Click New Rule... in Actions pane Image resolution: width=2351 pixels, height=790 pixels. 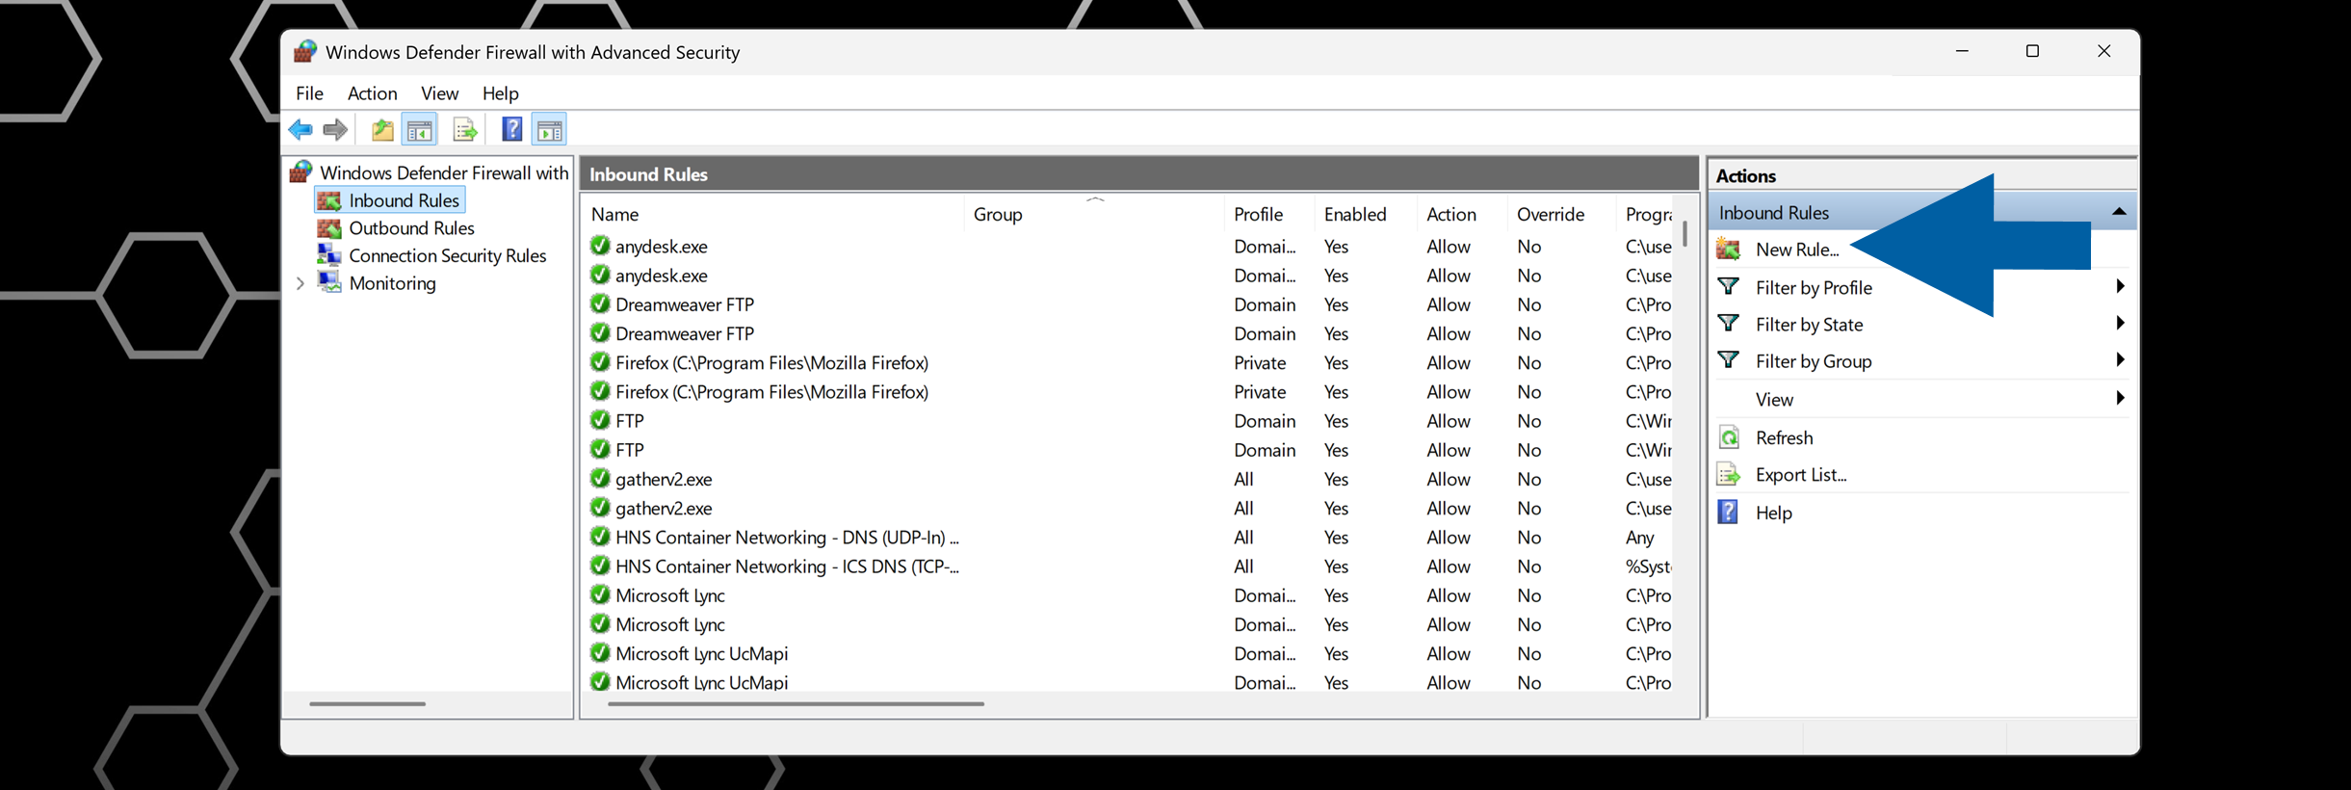tap(1797, 250)
